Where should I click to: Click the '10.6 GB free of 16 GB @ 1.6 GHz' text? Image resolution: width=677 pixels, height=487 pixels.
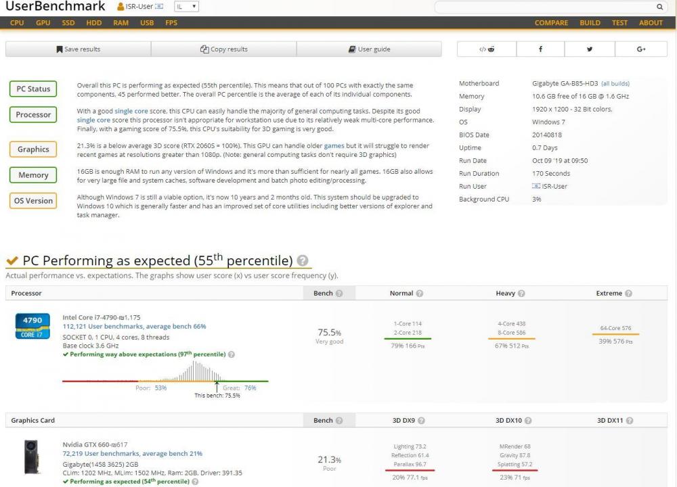(x=580, y=97)
